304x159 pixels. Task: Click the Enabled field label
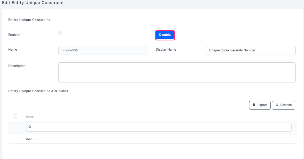(14, 35)
